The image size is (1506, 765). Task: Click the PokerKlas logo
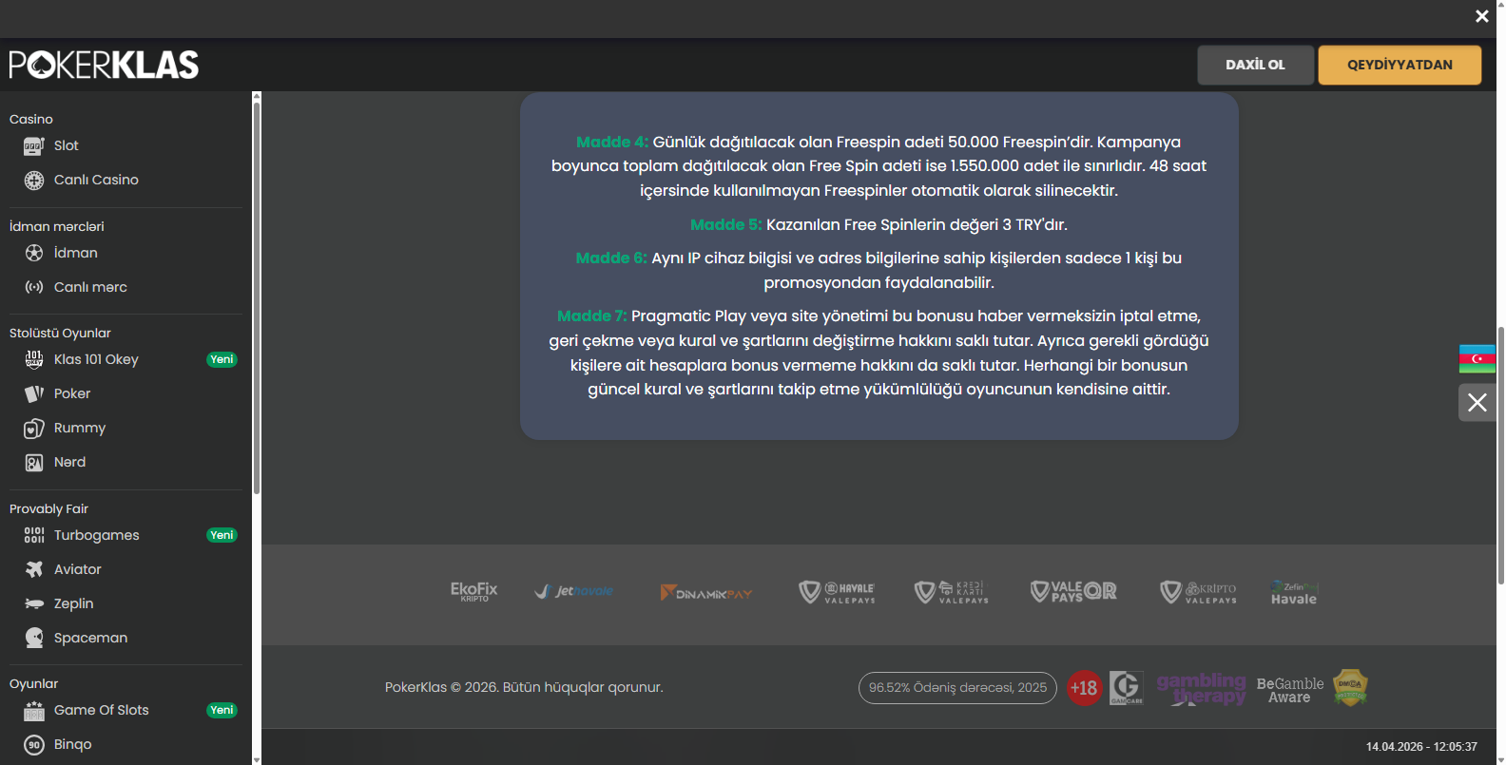pyautogui.click(x=104, y=65)
